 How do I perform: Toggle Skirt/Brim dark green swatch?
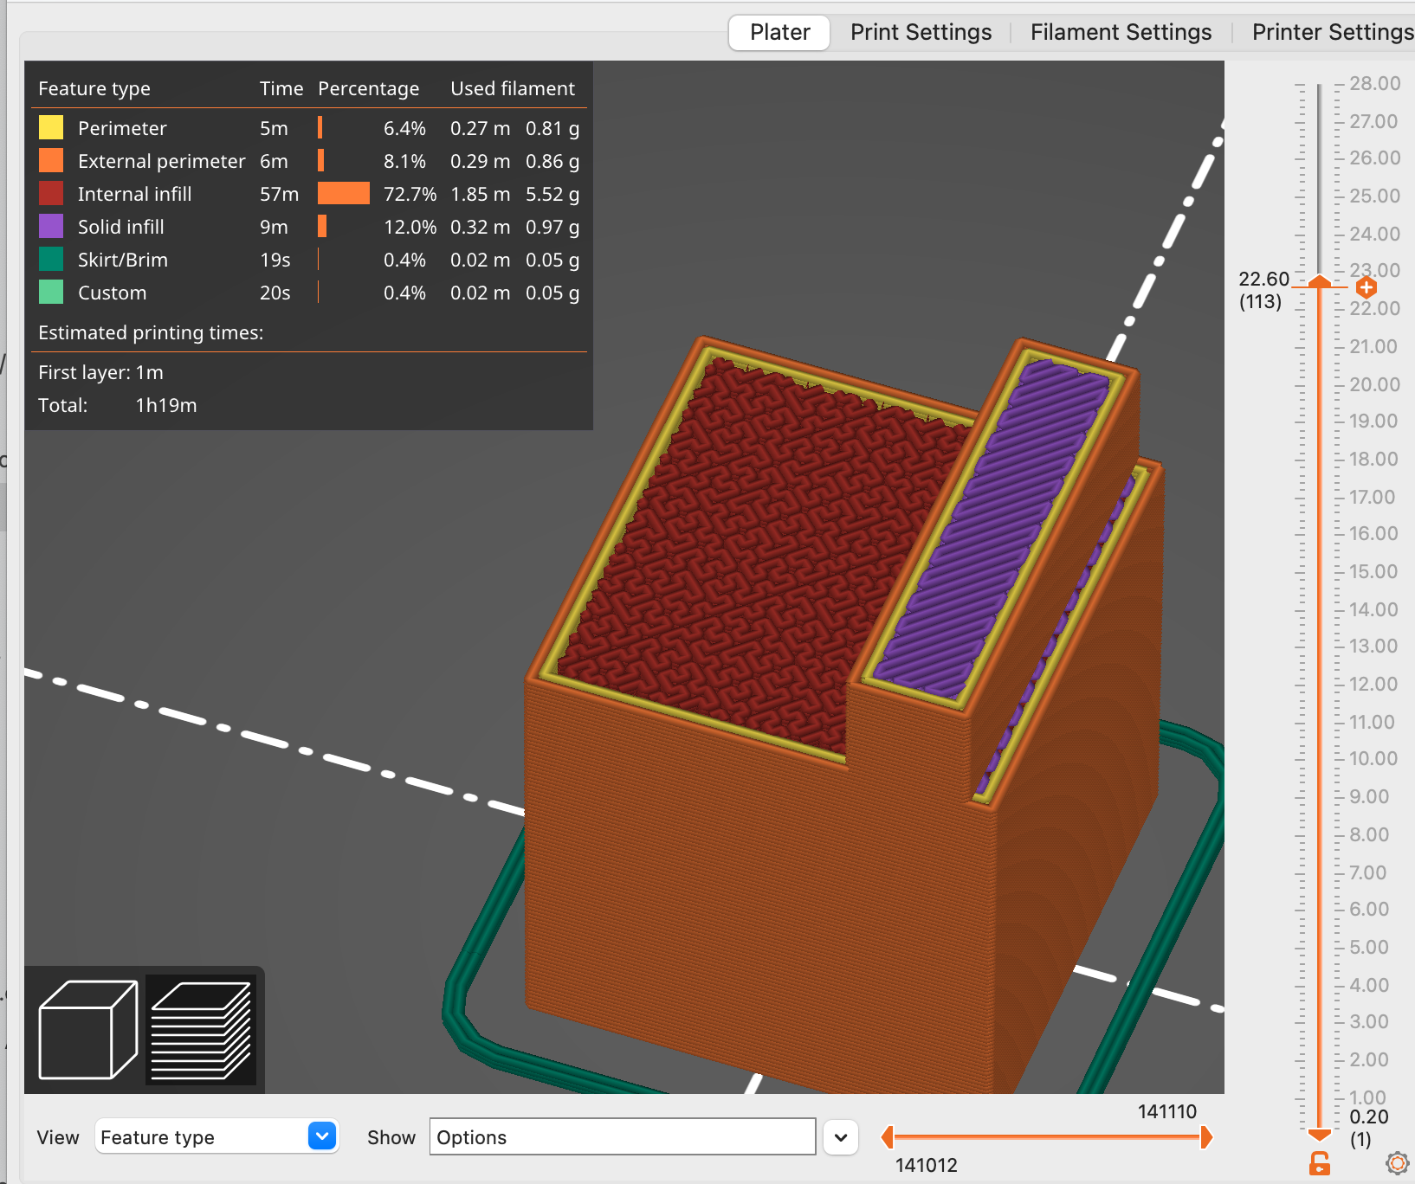click(51, 259)
